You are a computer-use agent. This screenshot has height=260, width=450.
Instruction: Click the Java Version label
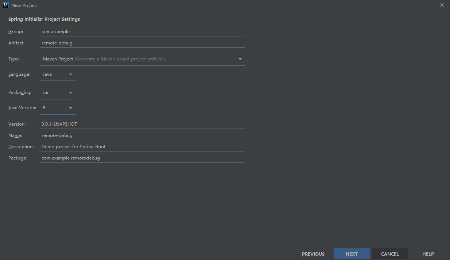click(x=22, y=108)
